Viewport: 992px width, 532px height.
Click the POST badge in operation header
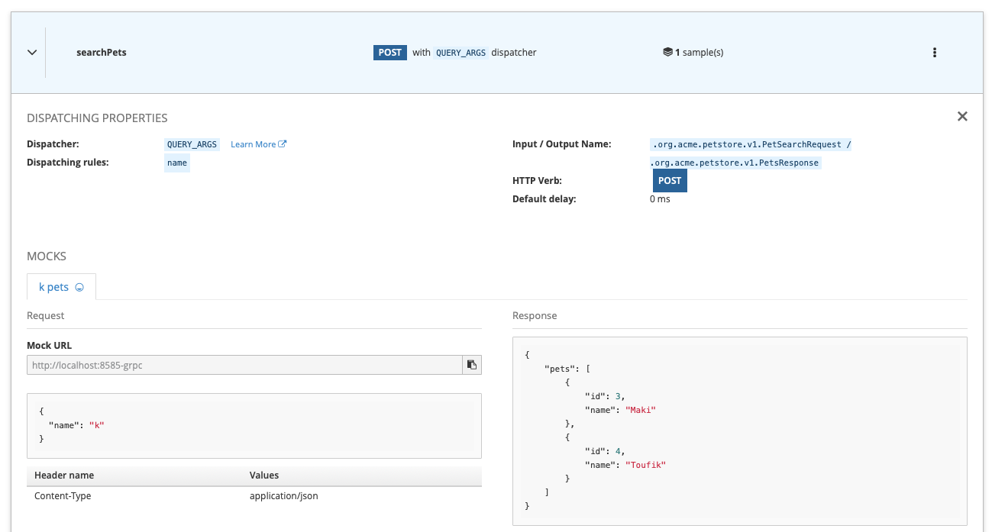pos(389,53)
